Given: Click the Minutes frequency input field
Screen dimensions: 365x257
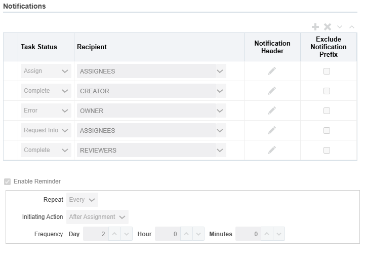Looking at the screenshot, I should (249, 234).
